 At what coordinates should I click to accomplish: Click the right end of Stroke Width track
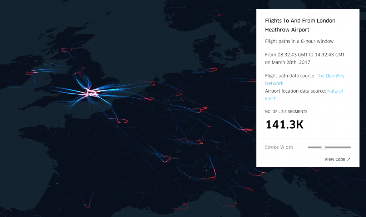pos(350,147)
